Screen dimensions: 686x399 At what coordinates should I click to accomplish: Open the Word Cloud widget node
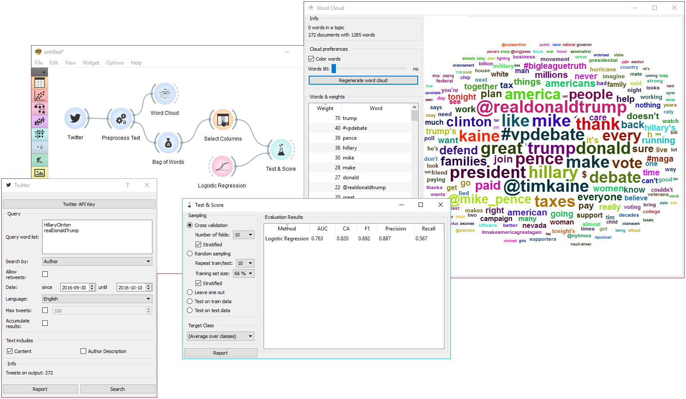[x=165, y=94]
